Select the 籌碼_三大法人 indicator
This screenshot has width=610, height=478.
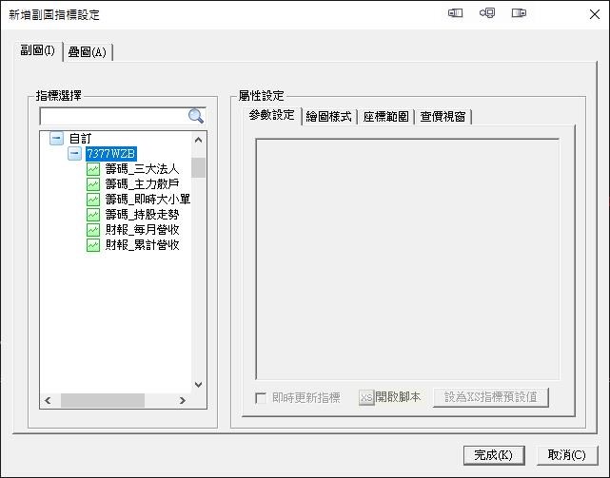coord(142,169)
